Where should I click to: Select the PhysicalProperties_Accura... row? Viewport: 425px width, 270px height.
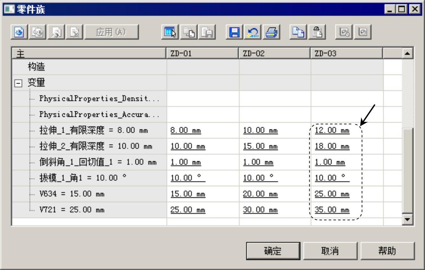(x=89, y=115)
